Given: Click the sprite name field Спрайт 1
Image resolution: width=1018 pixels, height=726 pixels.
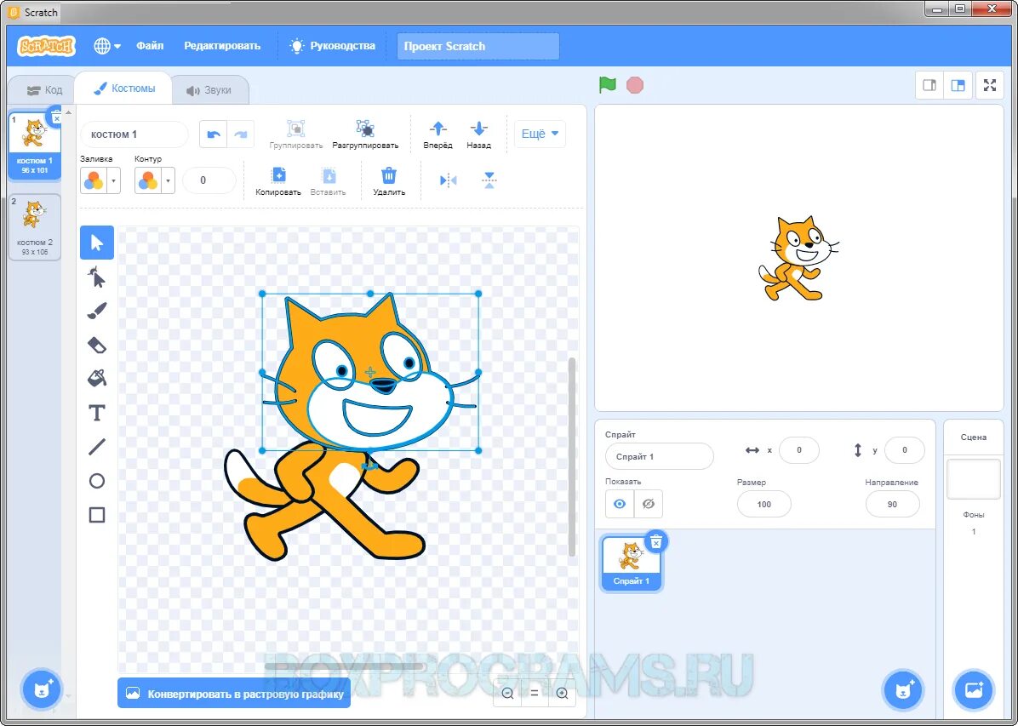Looking at the screenshot, I should [659, 456].
